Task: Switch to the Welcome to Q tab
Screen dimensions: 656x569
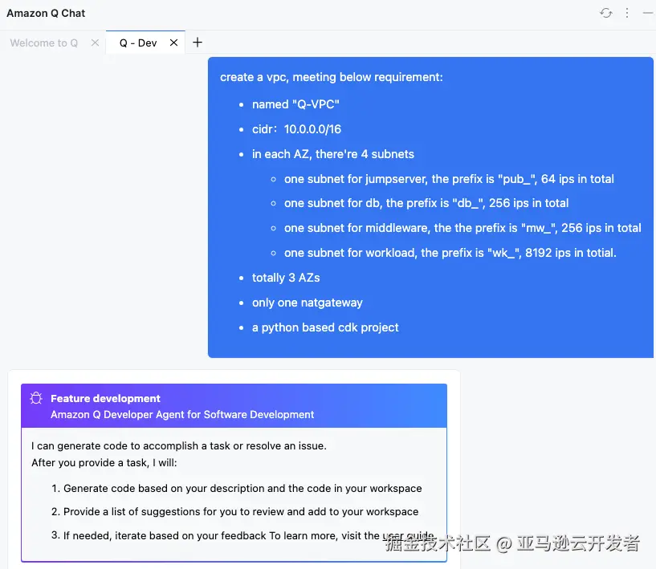Action: pyautogui.click(x=44, y=43)
